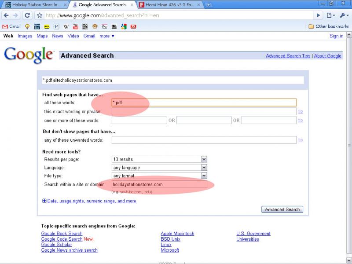Open the News link in the top navigation
Image resolution: width=352 pixels, height=264 pixels.
(58, 36)
